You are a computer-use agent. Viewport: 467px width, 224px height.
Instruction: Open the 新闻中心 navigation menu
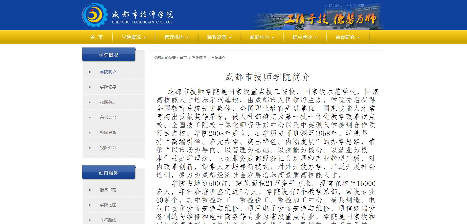[x=259, y=37]
